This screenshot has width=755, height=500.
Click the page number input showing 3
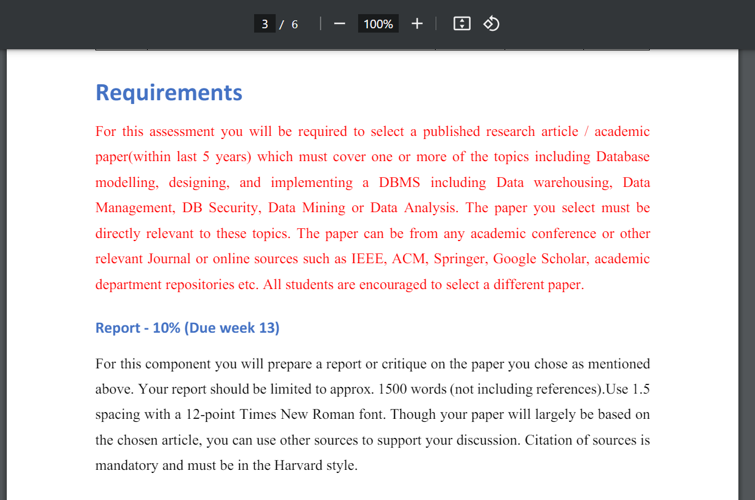click(265, 23)
